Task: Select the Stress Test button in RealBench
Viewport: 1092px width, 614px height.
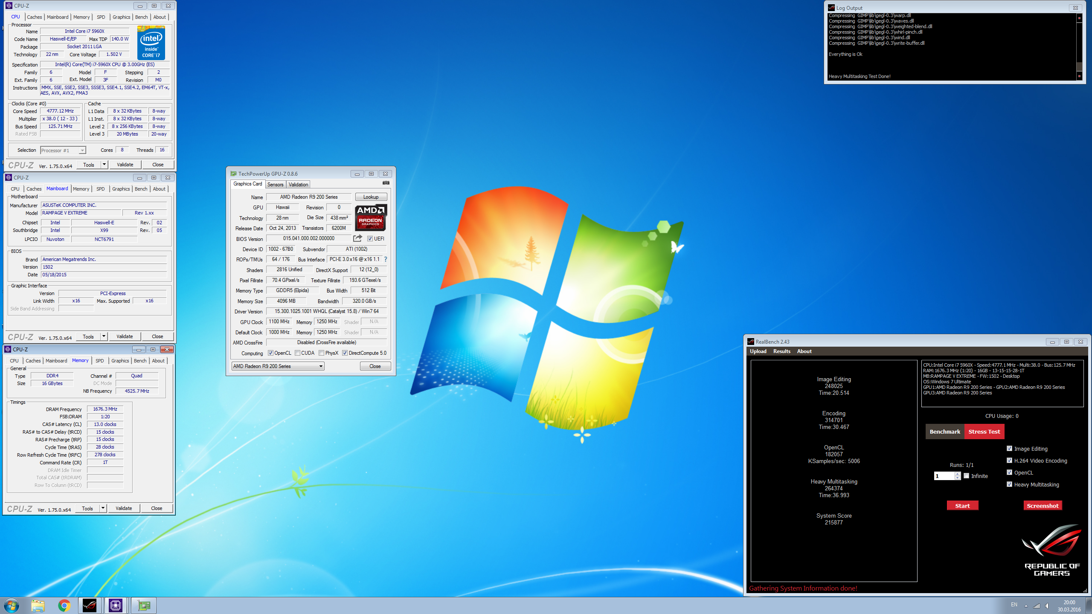Action: 984,432
